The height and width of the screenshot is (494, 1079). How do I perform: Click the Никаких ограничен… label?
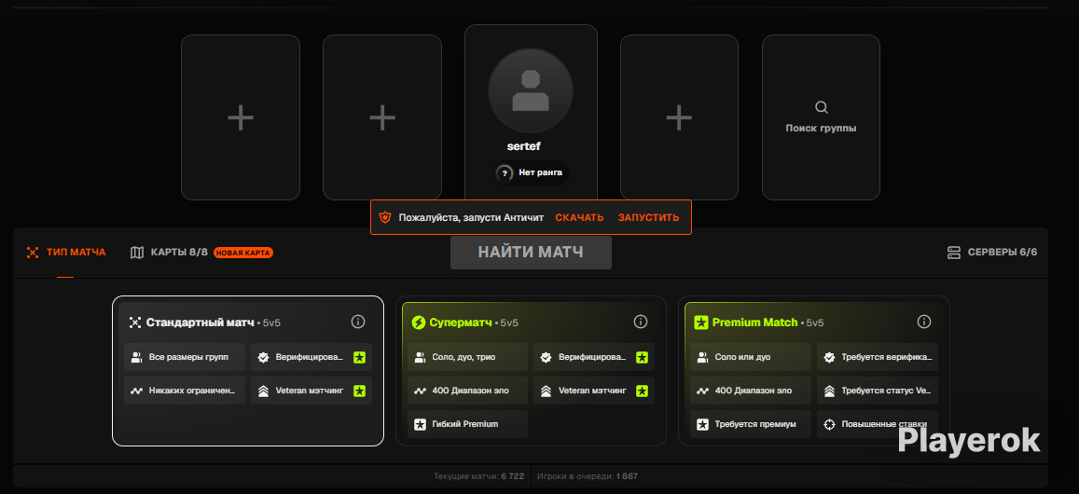click(x=192, y=391)
